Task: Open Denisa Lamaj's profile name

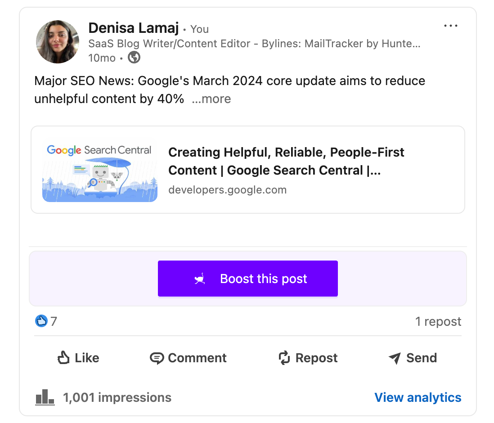Action: coord(133,28)
